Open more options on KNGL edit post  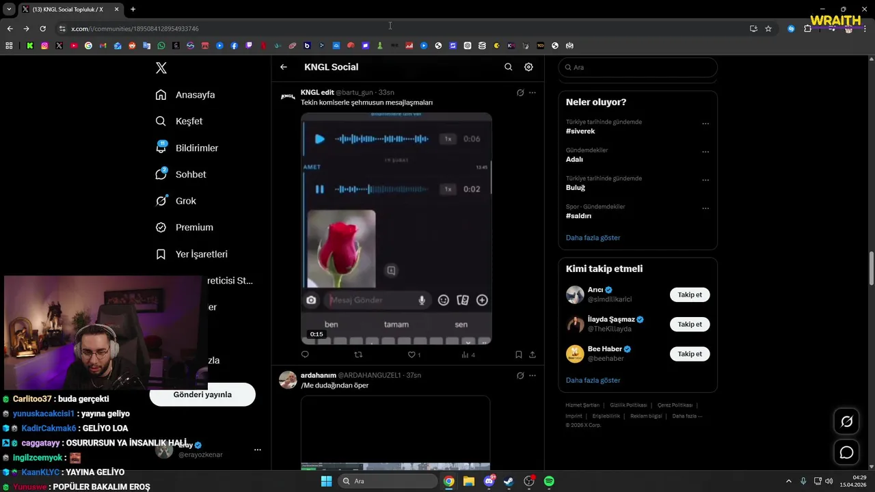coord(533,92)
